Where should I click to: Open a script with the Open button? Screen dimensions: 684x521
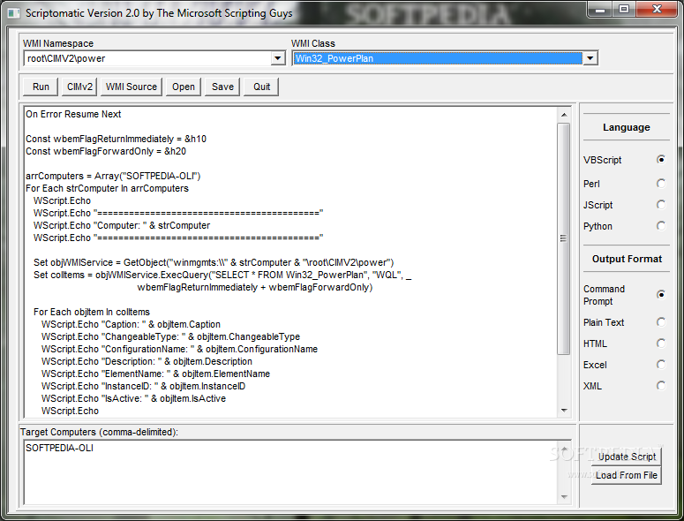pos(184,87)
